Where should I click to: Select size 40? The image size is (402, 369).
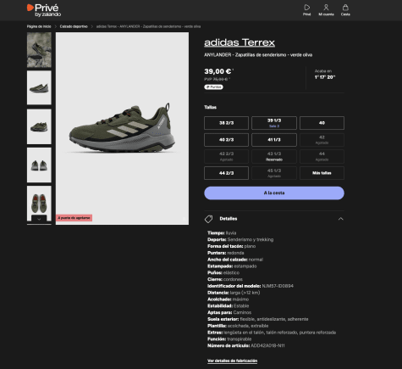pyautogui.click(x=322, y=123)
